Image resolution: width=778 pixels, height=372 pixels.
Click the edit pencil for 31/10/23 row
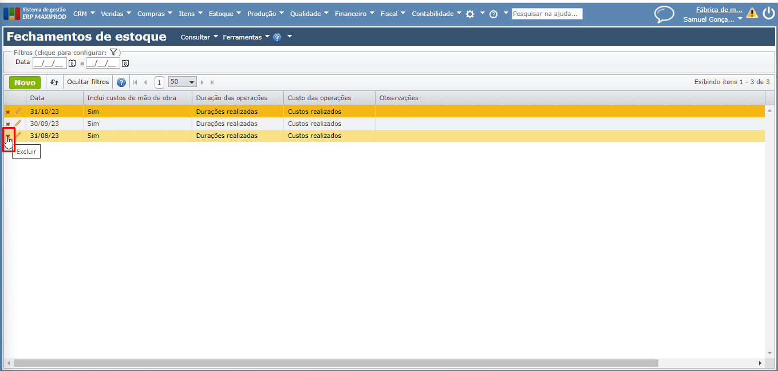[18, 112]
